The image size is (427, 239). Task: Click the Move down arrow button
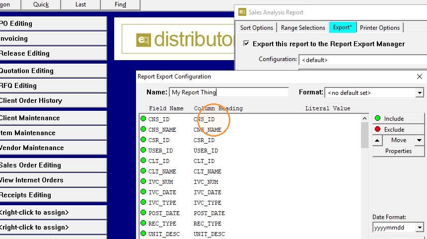coord(420,140)
